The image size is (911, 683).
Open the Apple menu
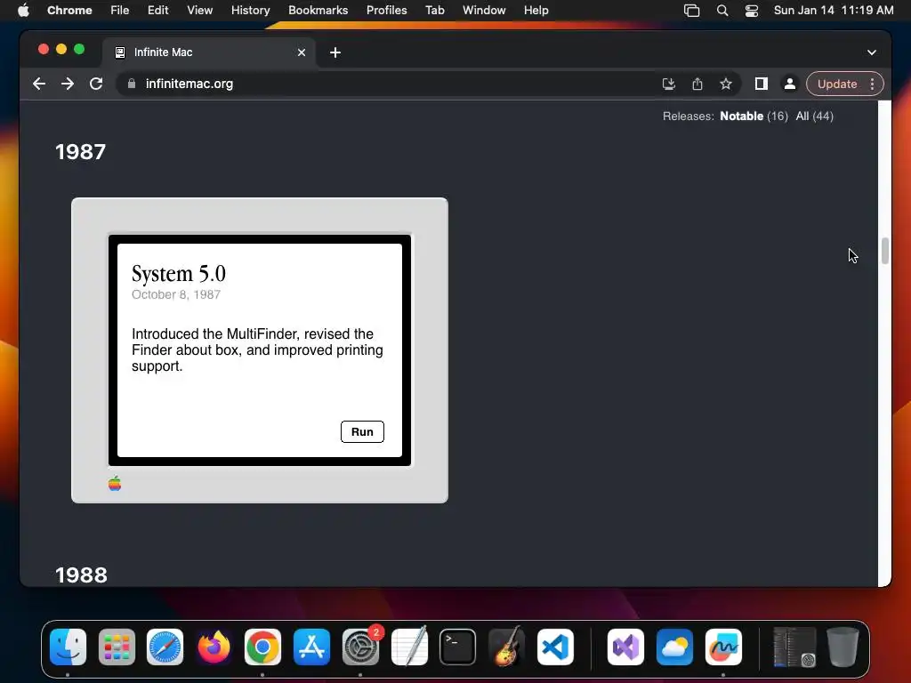(x=23, y=11)
